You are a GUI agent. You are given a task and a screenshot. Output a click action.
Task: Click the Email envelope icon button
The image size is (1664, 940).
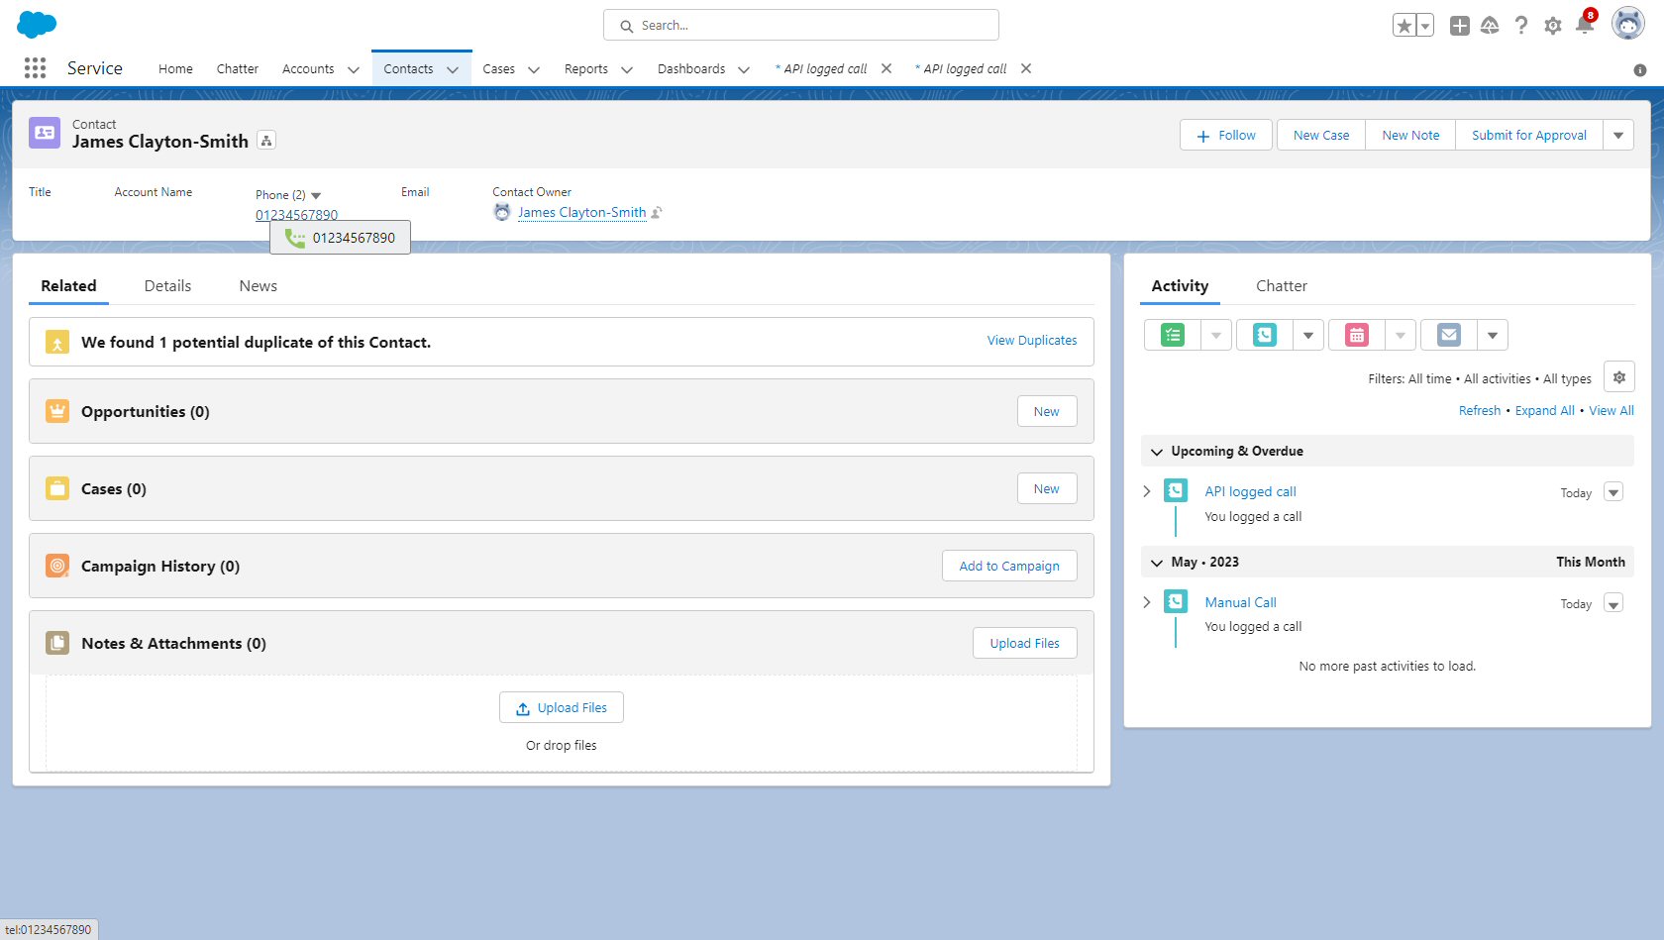coord(1449,335)
